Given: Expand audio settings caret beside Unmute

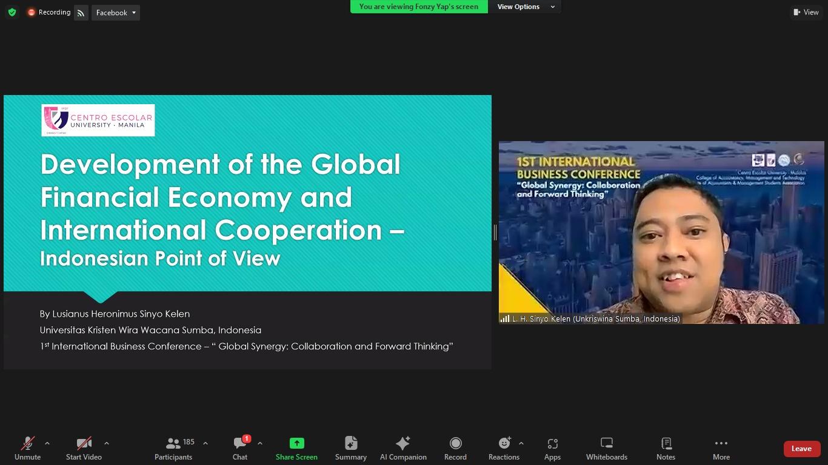Looking at the screenshot, I should pos(47,443).
